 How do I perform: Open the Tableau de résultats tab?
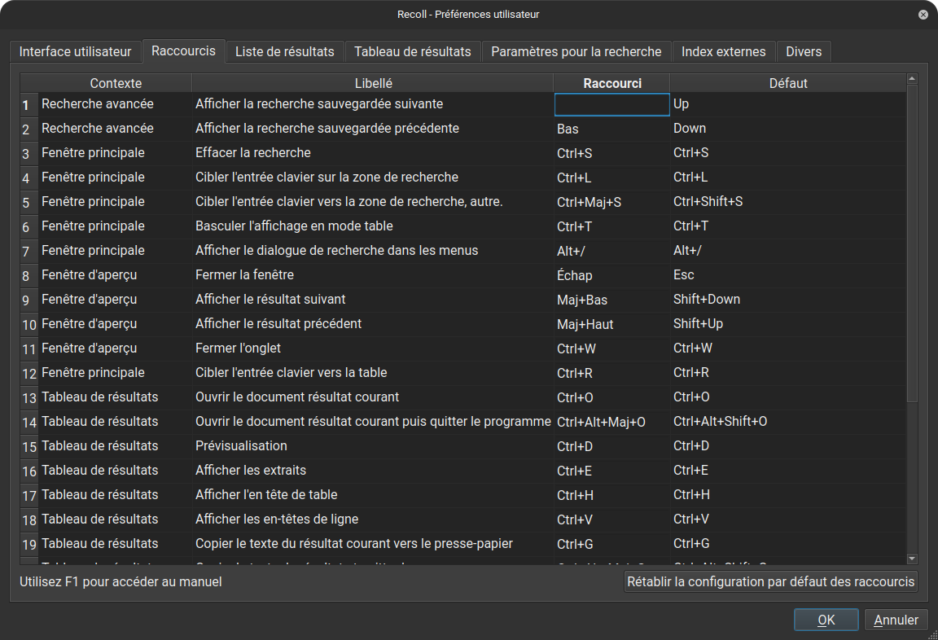coord(412,51)
